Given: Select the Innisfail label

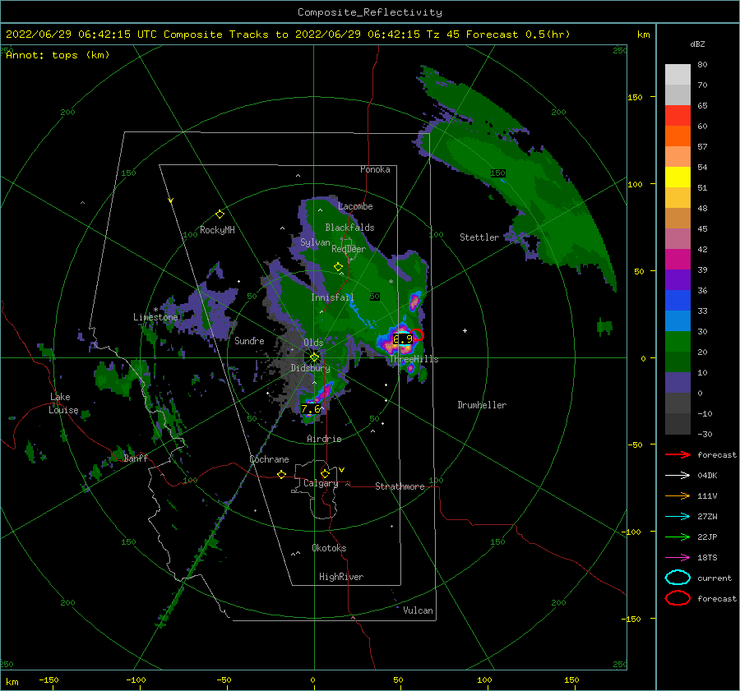Looking at the screenshot, I should coord(332,297).
